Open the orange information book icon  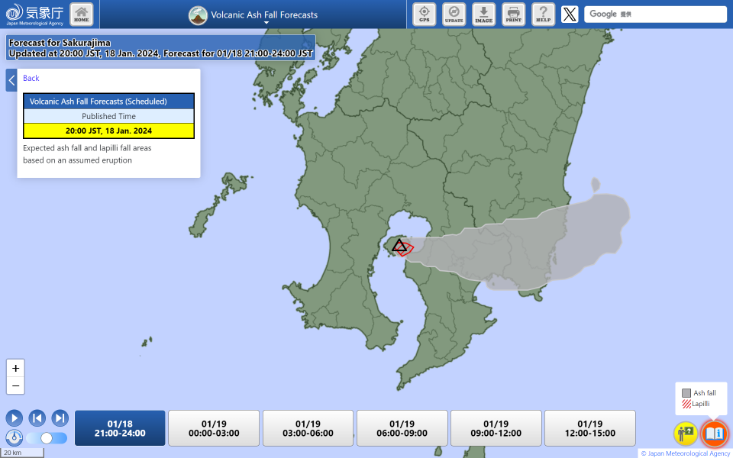pos(715,434)
